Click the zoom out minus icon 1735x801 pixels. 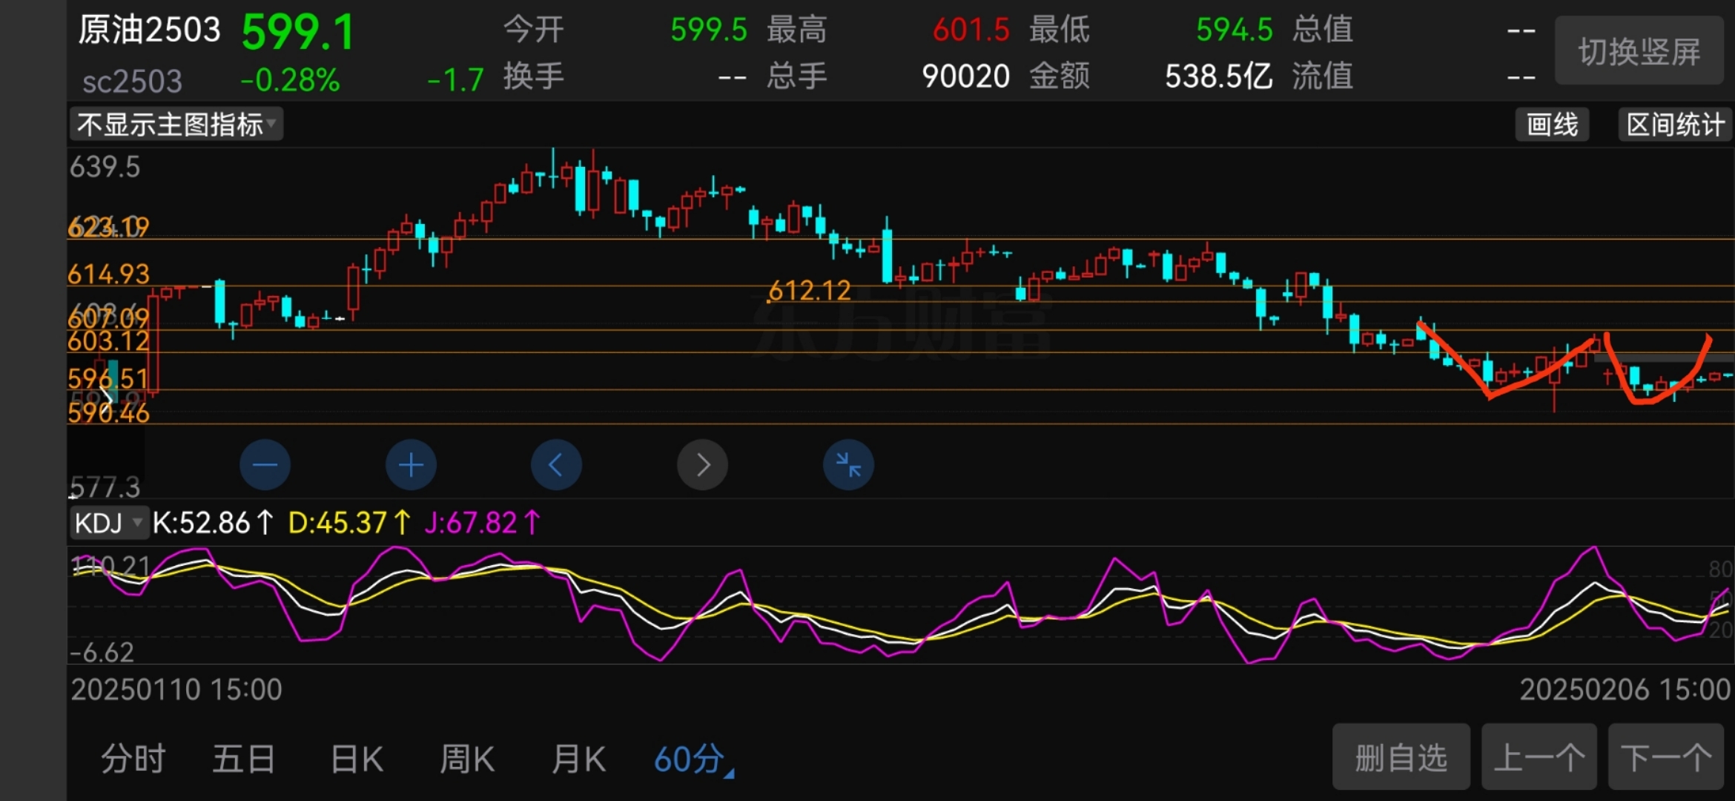coord(265,465)
